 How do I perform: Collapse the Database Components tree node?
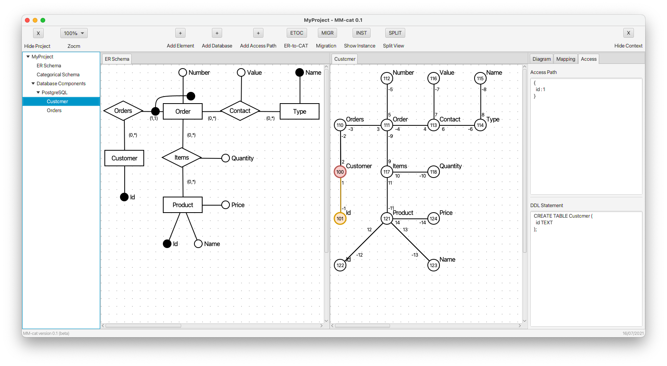[x=33, y=83]
